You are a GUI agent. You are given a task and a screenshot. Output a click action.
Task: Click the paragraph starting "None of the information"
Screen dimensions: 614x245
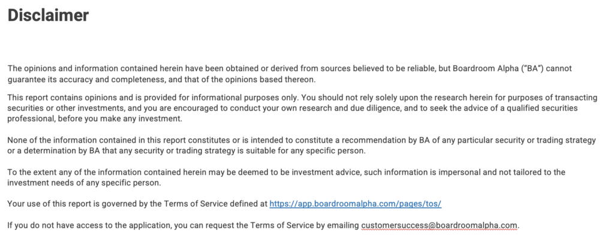pos(302,145)
